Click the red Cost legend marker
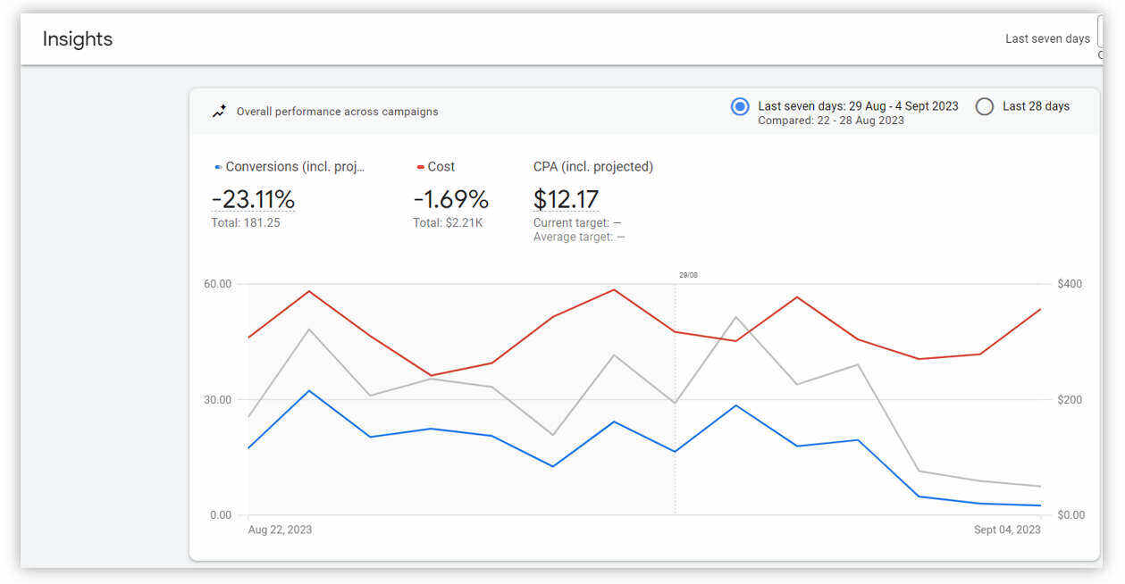 click(420, 167)
